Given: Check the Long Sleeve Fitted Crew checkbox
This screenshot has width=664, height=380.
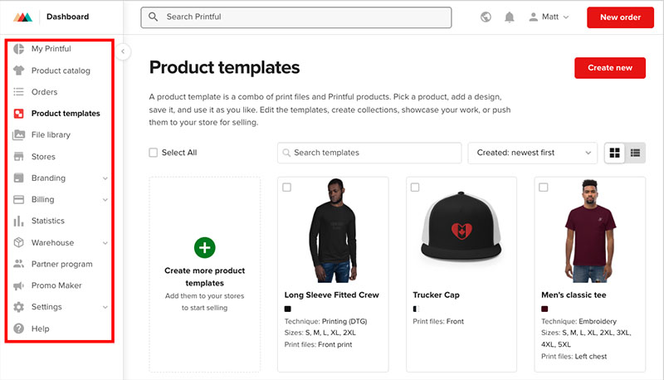Looking at the screenshot, I should [286, 187].
